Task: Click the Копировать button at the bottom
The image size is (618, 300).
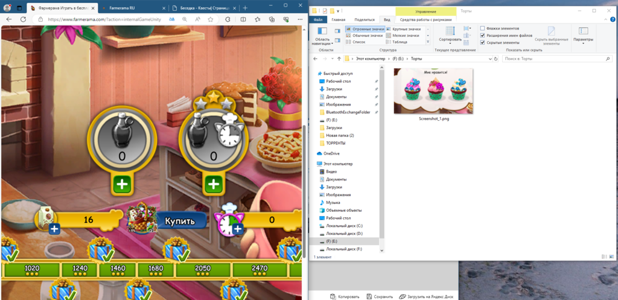Action: tap(344, 296)
